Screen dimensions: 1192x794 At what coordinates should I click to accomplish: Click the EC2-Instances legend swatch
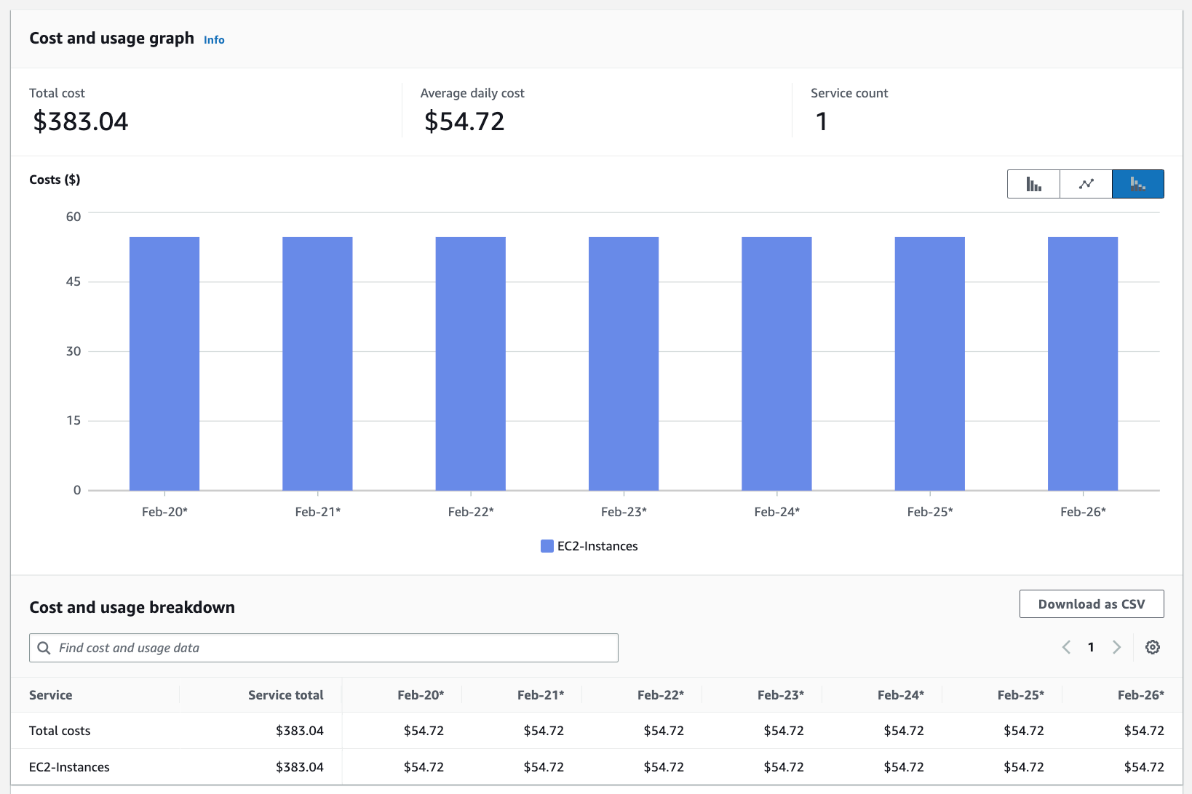546,545
